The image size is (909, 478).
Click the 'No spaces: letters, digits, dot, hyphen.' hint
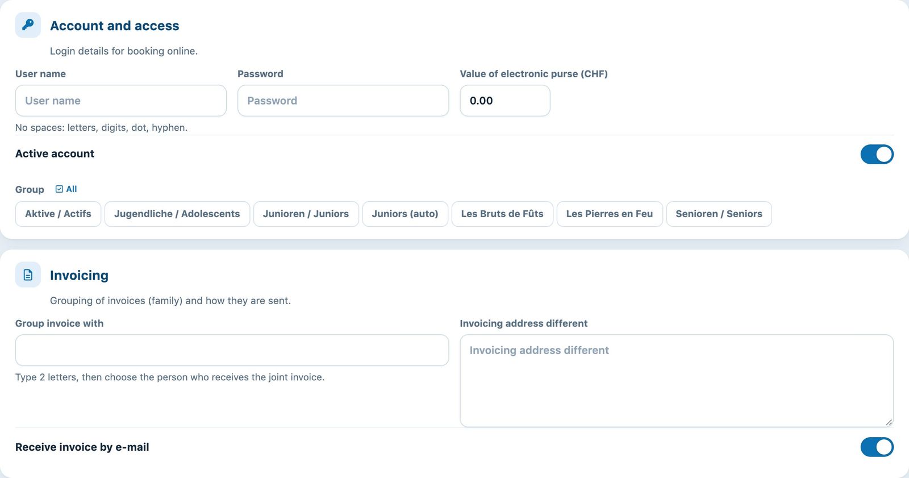(x=101, y=127)
